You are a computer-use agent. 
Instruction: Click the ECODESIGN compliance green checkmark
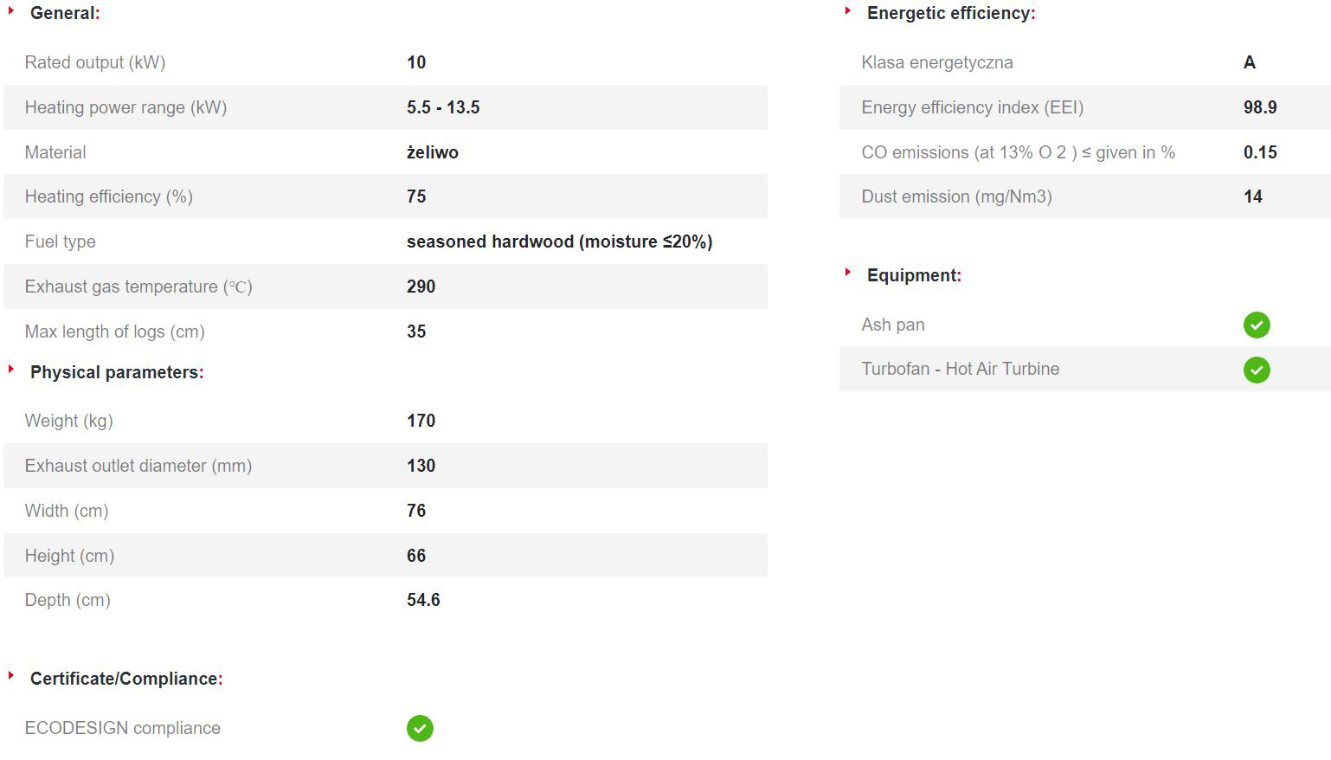pos(420,729)
